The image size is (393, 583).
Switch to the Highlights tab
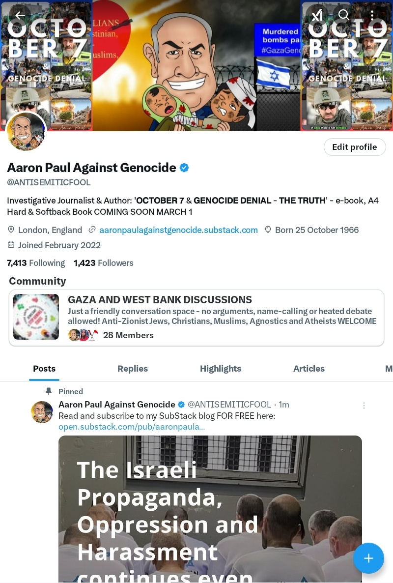[x=221, y=369]
